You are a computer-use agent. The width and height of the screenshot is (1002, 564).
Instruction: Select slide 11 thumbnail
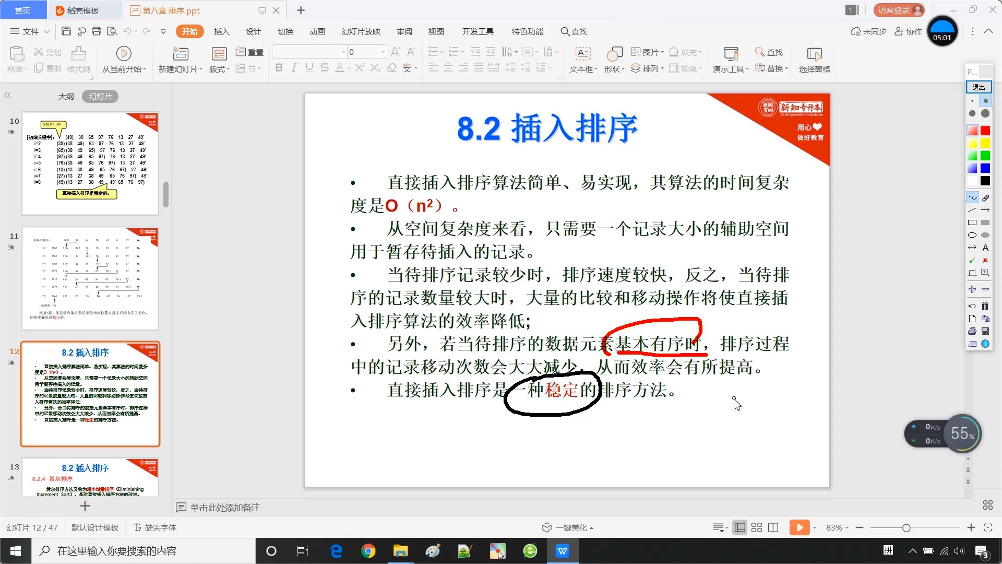[x=90, y=278]
